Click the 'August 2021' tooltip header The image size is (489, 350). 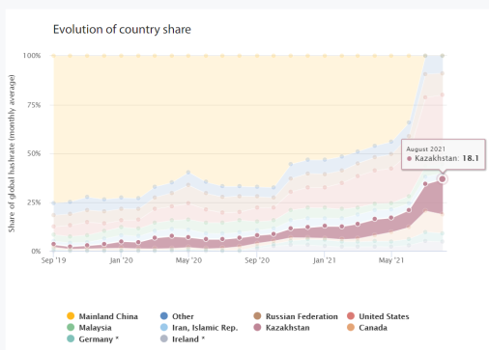(x=425, y=149)
